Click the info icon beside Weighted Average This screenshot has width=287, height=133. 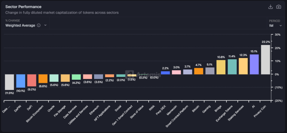click(x=39, y=25)
